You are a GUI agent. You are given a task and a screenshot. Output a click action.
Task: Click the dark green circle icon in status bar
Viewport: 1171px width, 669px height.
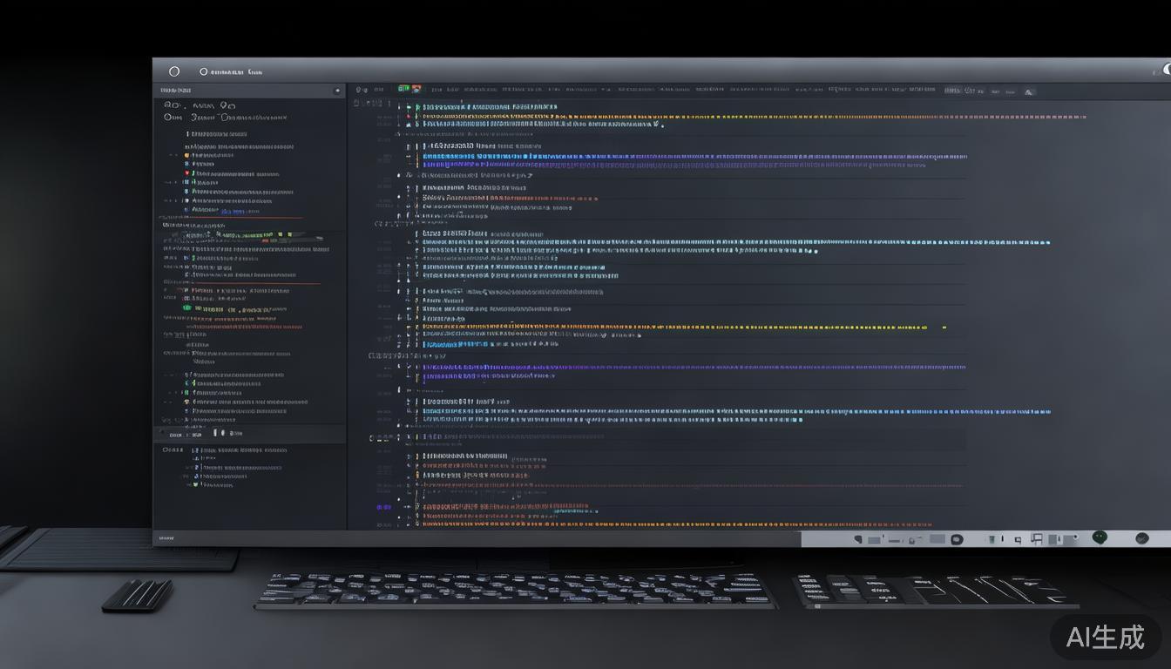point(1100,537)
